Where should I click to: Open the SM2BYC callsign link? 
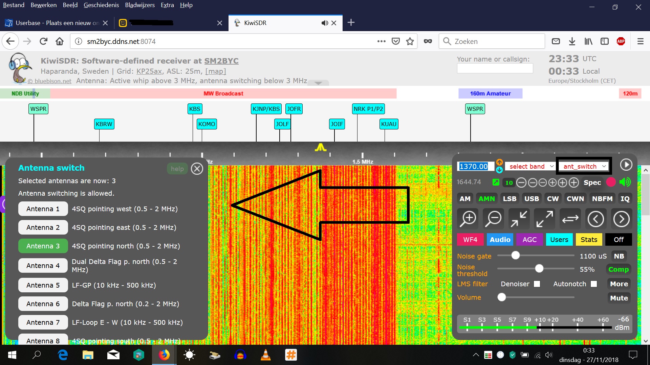(x=221, y=61)
